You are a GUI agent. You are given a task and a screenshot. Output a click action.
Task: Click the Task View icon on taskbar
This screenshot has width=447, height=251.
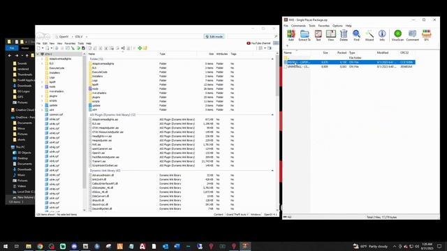[x=17, y=246]
